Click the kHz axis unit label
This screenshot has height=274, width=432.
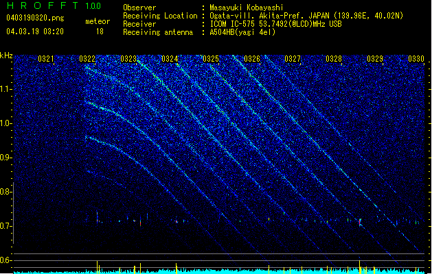tap(6, 55)
